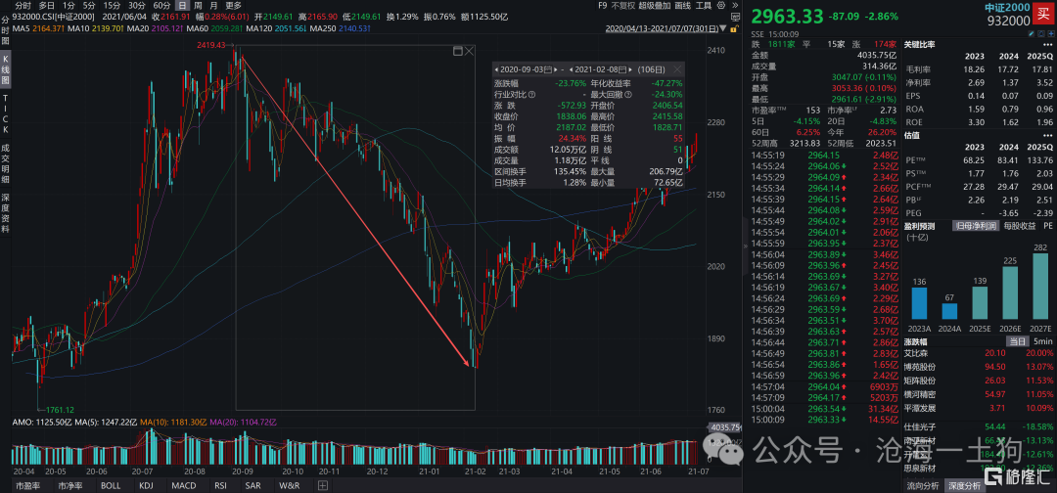Click the 当日 button in 涨跌幅 list
Image resolution: width=1057 pixels, height=493 pixels.
[x=1017, y=339]
